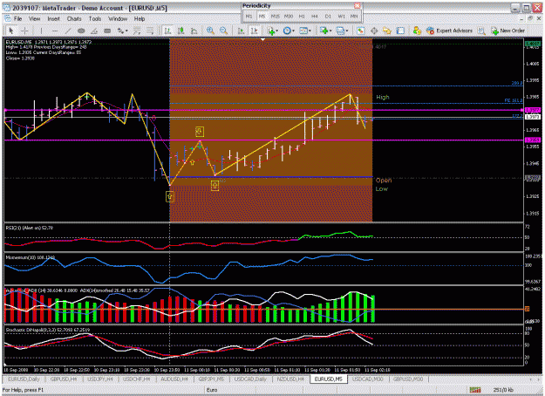Screen dimensions: 545x396
Task: Select the ellipse drawing tool
Action: coord(81,31)
